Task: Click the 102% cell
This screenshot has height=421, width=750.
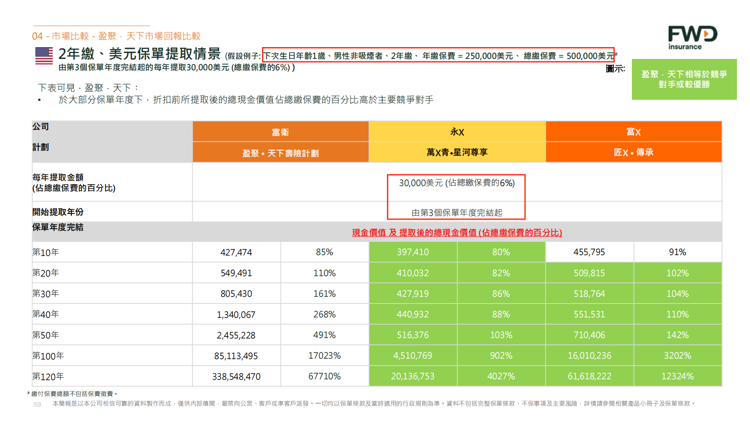Action: click(x=677, y=273)
